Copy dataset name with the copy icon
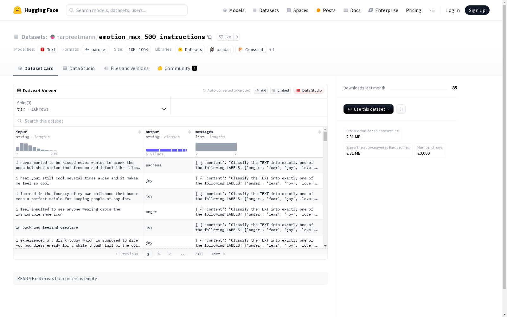507x317 pixels. (209, 37)
